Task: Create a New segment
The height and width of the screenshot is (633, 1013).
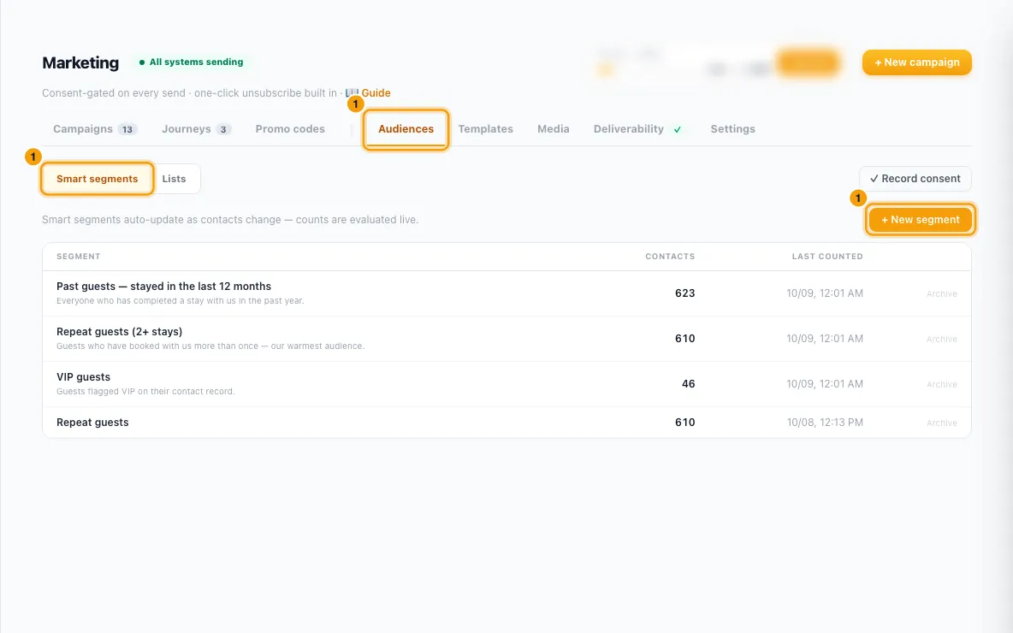Action: 921,220
